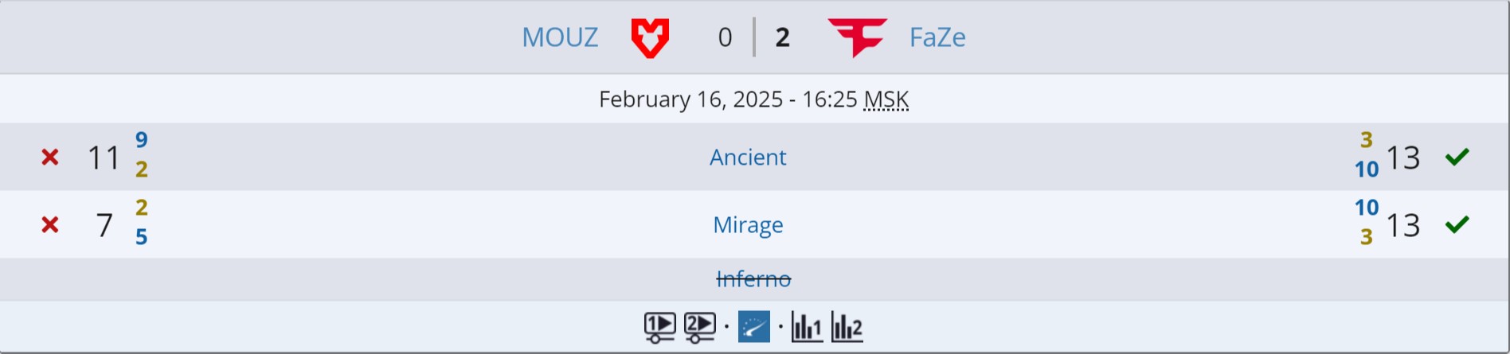This screenshot has height=354, width=1510.
Task: Open map 2 statistics chart icon
Action: coord(847,327)
